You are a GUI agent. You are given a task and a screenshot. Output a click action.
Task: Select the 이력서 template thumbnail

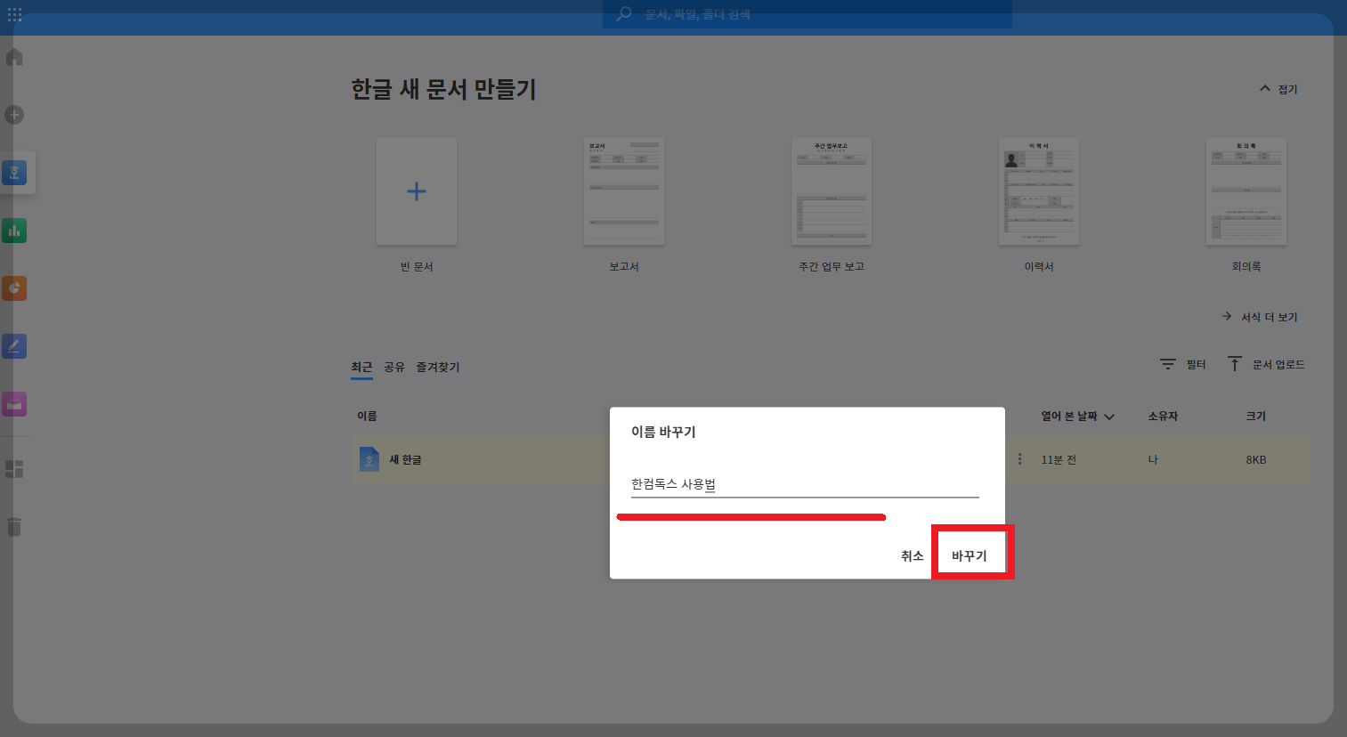pyautogui.click(x=1039, y=191)
